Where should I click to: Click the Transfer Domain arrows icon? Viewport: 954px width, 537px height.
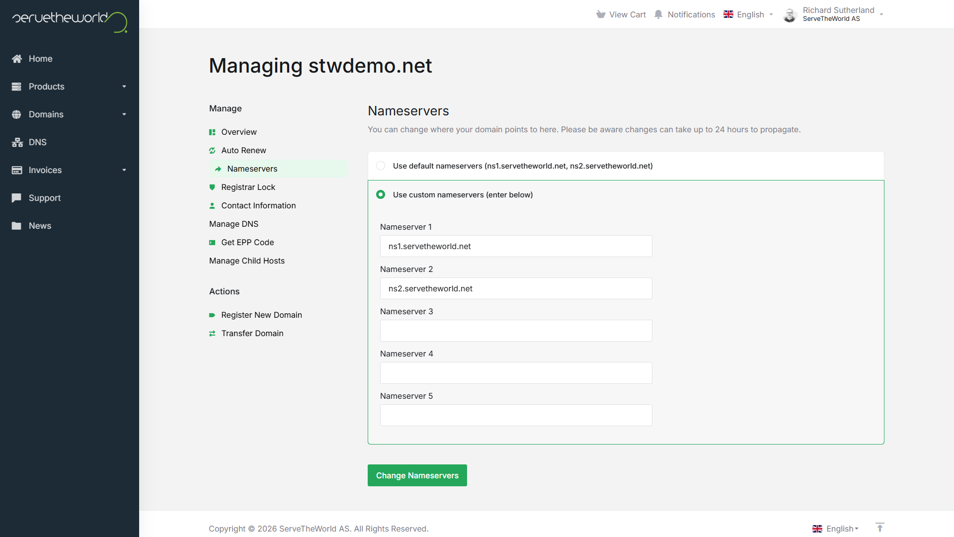[212, 334]
